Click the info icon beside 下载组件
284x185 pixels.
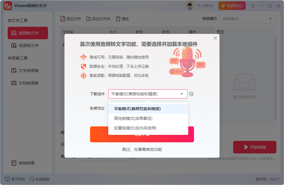click(191, 94)
